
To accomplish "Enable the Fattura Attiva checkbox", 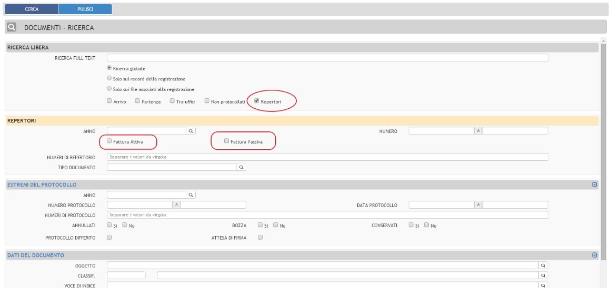I will [x=109, y=141].
